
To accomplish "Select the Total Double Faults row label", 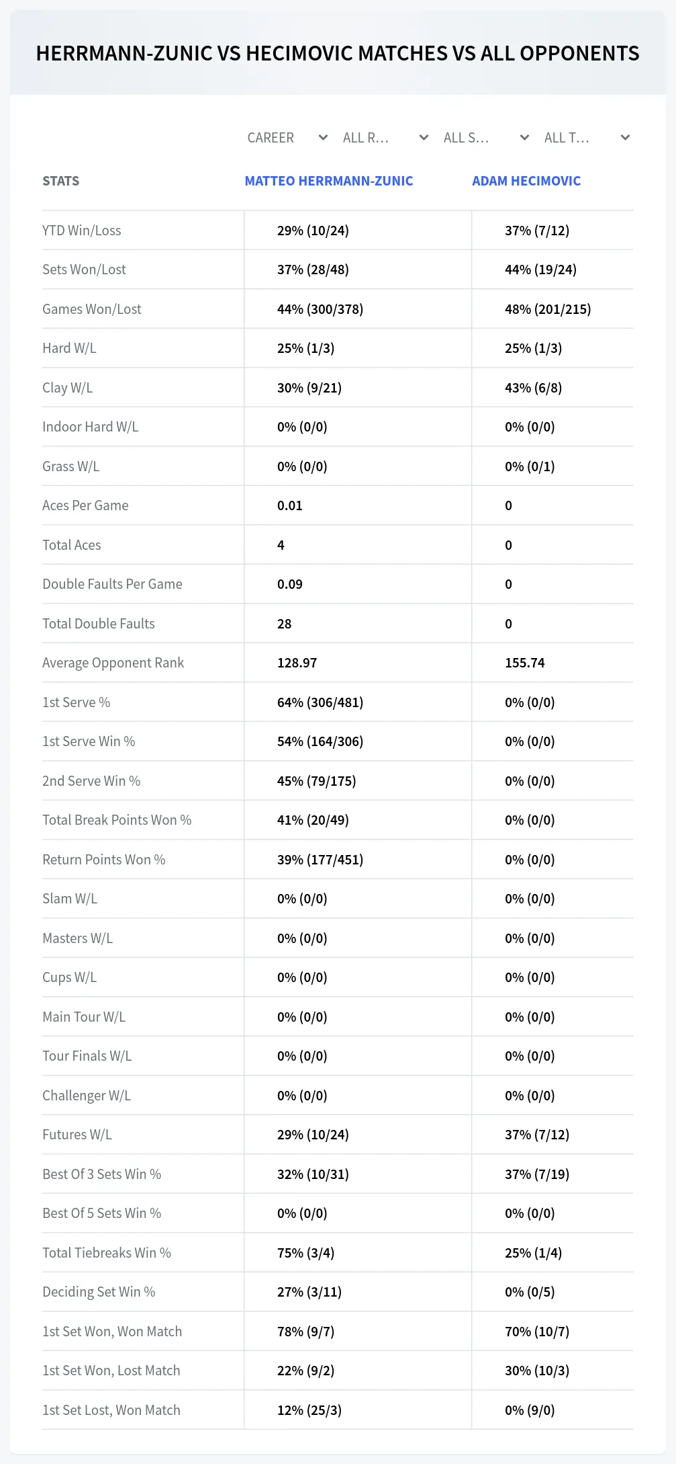I will click(99, 624).
